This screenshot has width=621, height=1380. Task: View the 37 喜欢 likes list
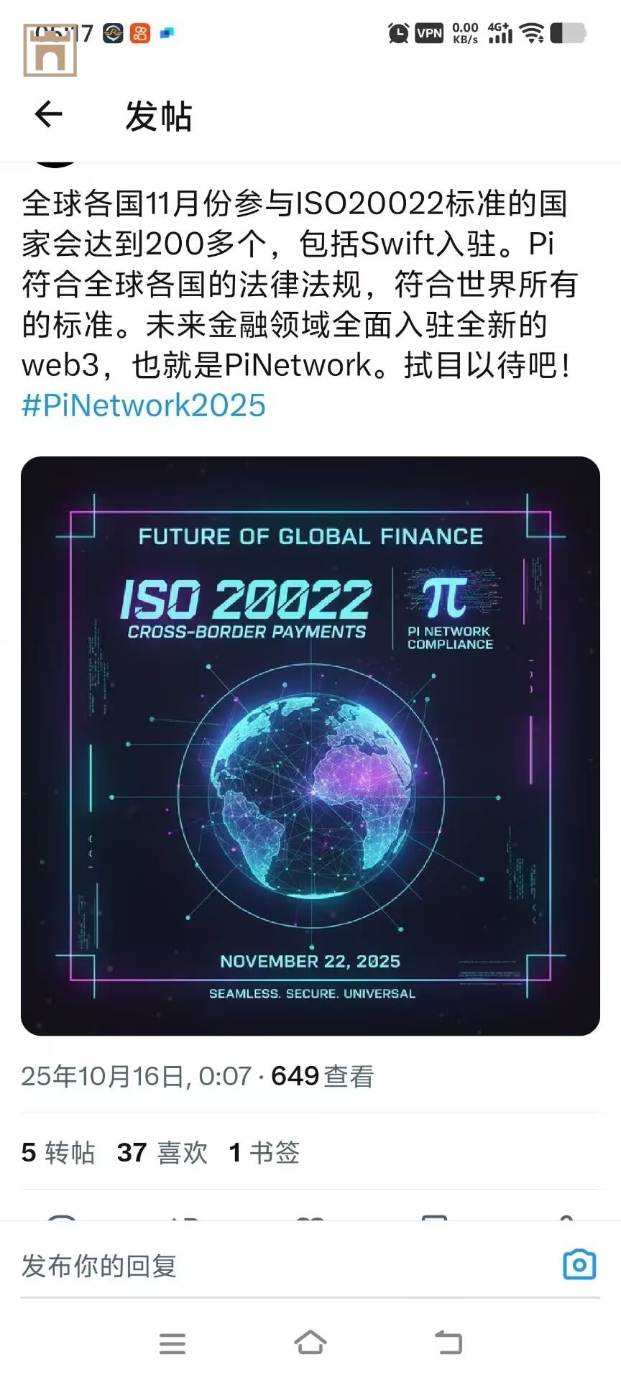coord(162,1152)
